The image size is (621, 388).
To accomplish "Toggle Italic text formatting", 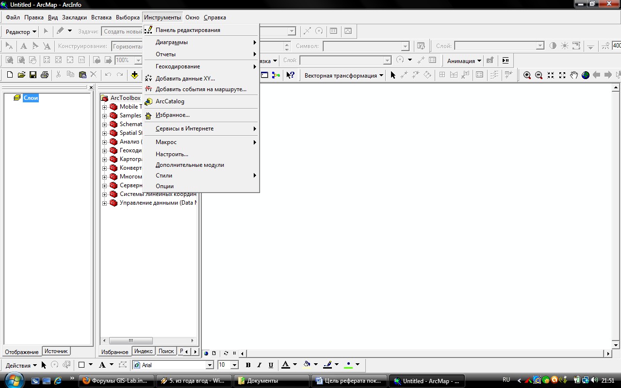I will 259,365.
